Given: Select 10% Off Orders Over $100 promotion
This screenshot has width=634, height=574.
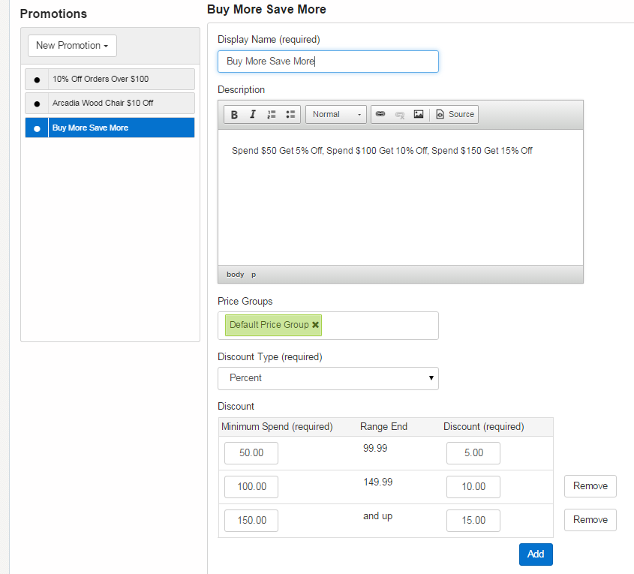Looking at the screenshot, I should (x=122, y=79).
